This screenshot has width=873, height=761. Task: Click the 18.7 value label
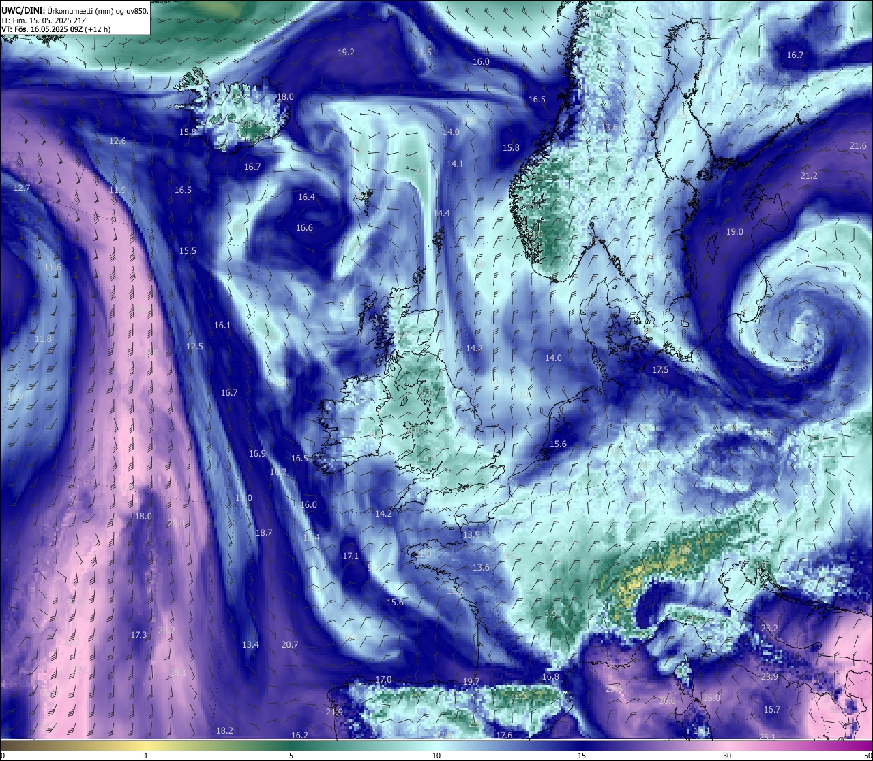(x=263, y=532)
